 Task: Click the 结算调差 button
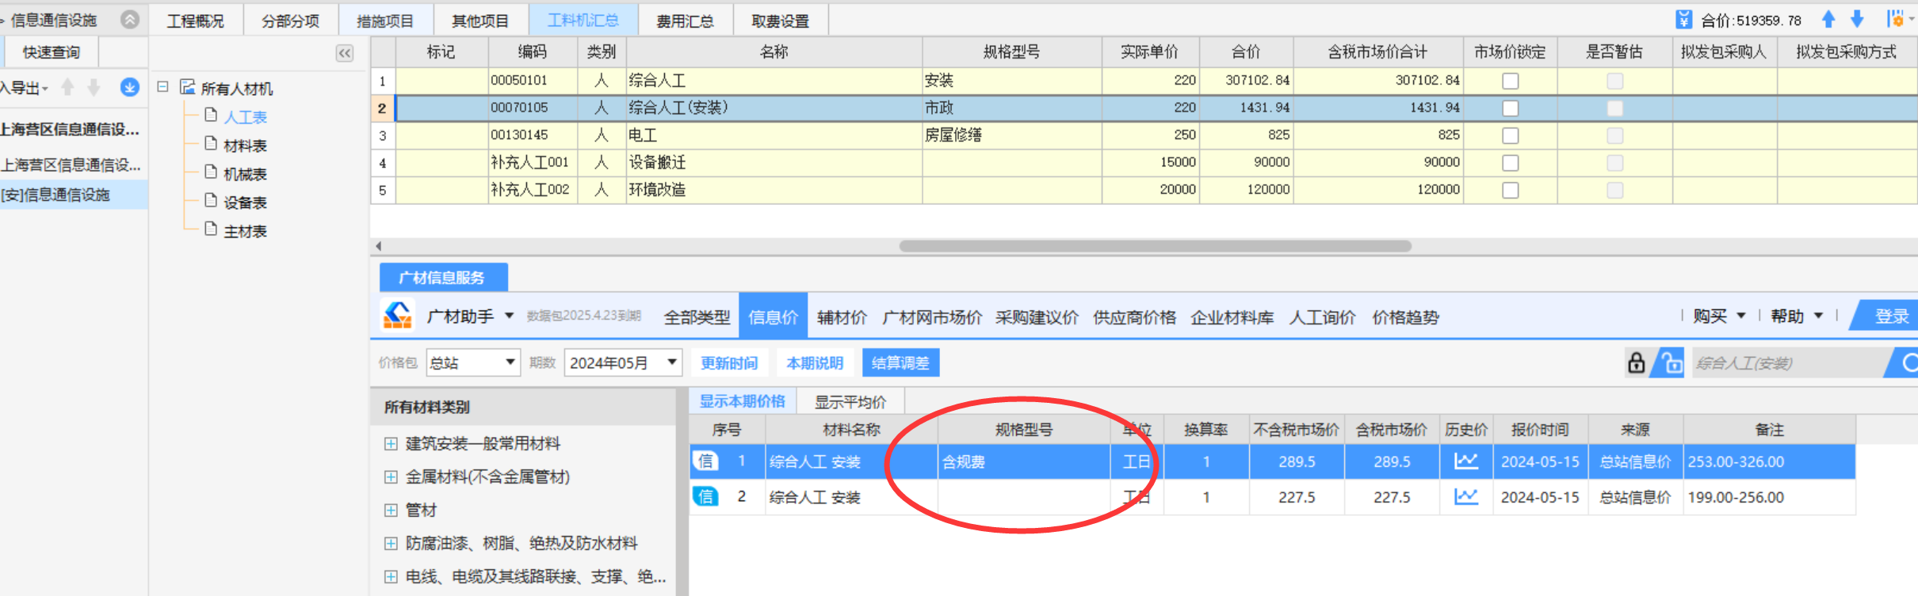point(900,363)
